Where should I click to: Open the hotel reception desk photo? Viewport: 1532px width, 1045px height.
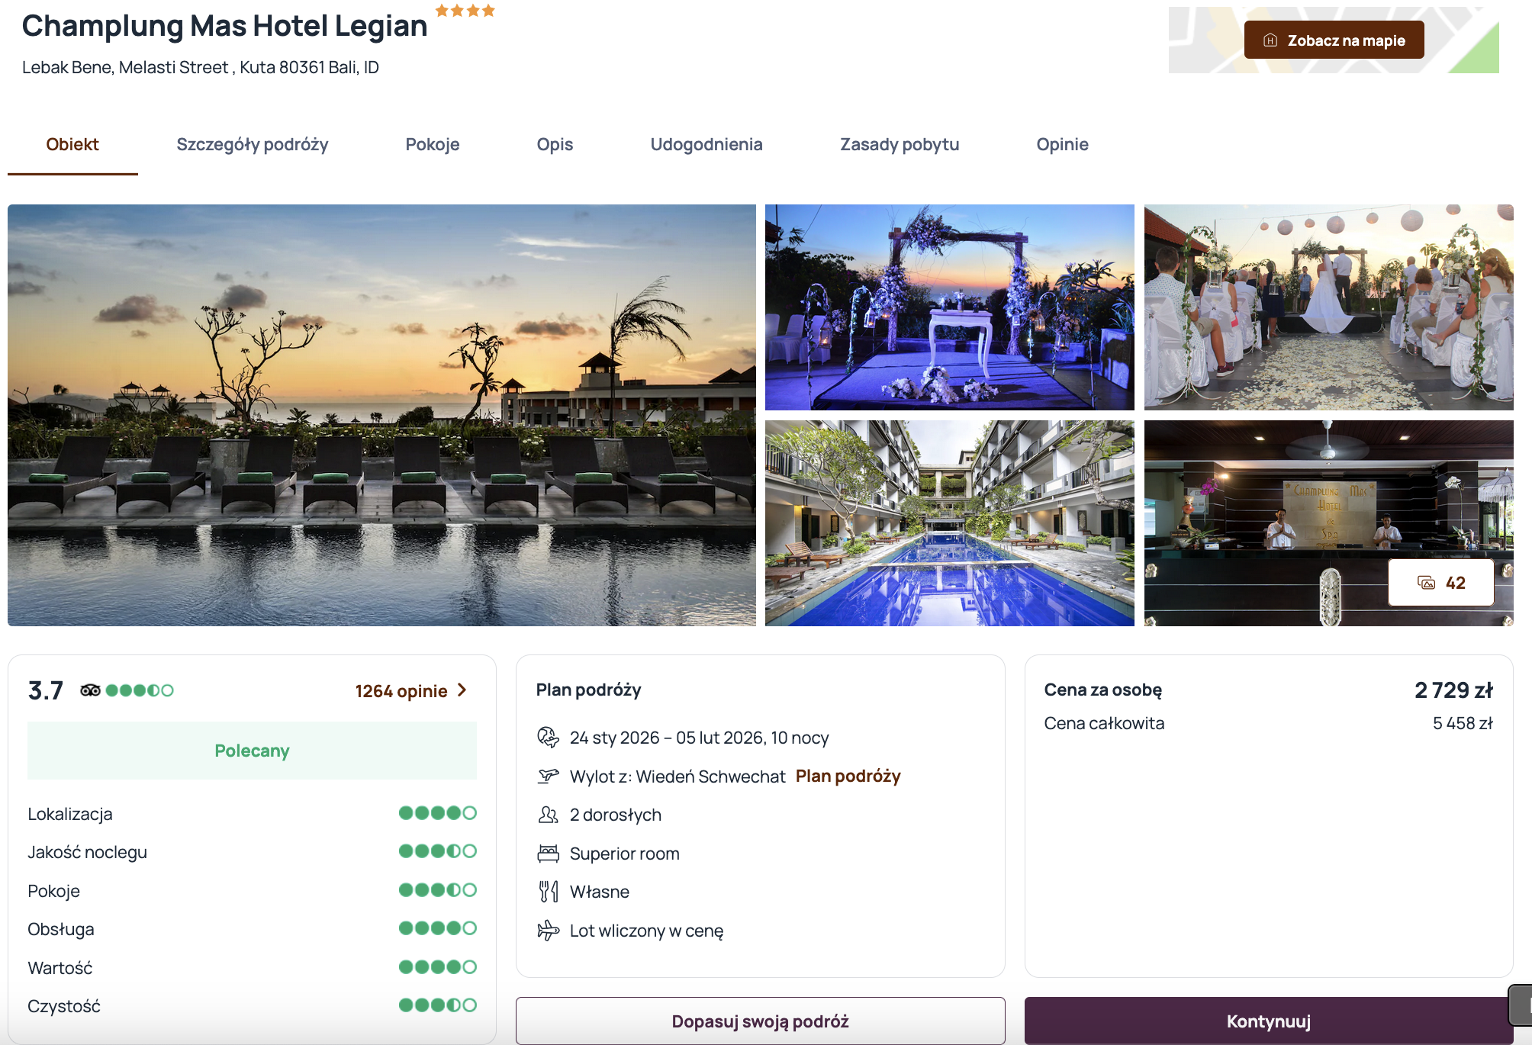tap(1328, 523)
